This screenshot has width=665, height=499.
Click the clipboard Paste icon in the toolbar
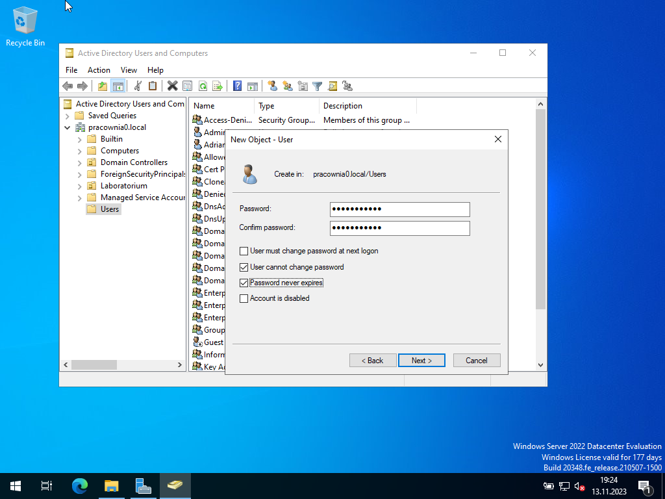tap(153, 86)
